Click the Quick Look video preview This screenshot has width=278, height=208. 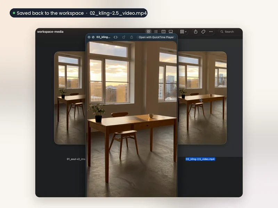tap(132, 119)
